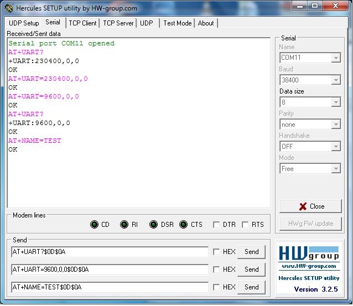Click the third send field with AT+NAME=TEST
This screenshot has width=353, height=306.
[x=110, y=287]
